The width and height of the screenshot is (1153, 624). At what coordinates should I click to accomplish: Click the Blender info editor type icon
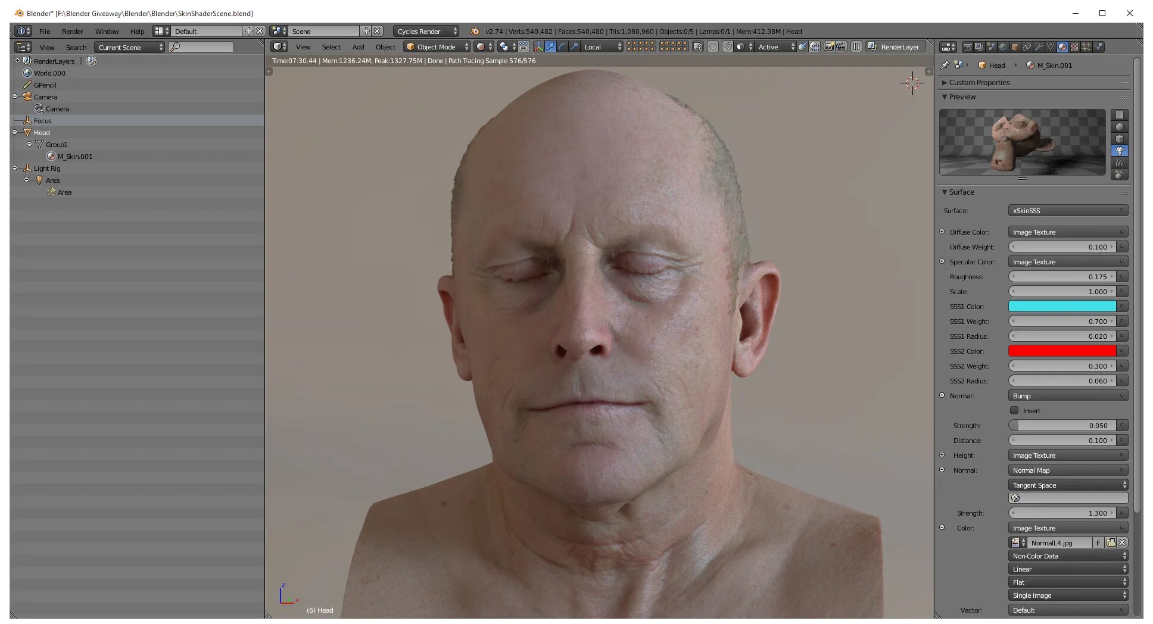(23, 31)
